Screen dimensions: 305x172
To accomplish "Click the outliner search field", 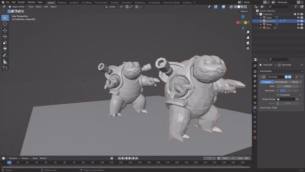I will (278, 7).
